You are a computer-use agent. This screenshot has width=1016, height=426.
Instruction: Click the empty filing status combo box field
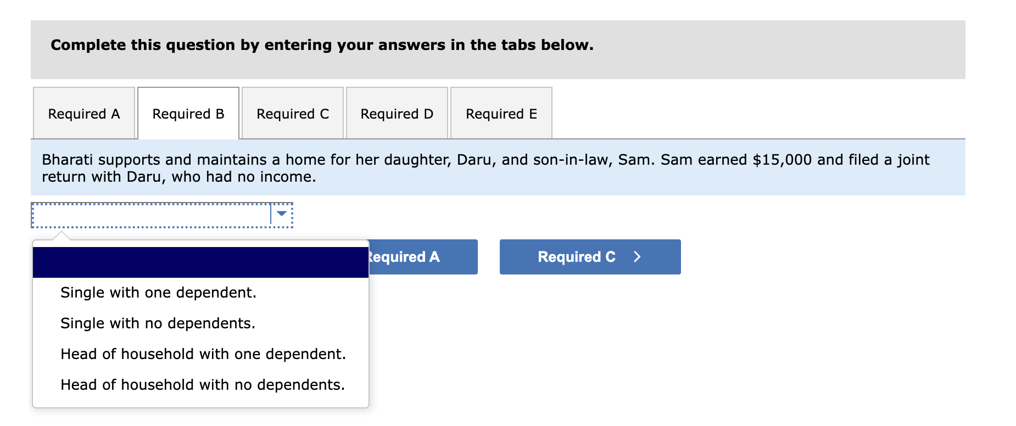point(151,215)
